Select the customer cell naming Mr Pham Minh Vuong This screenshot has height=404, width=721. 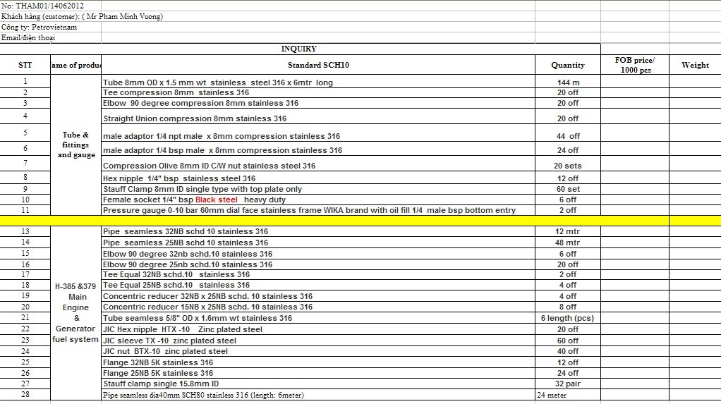coord(82,16)
